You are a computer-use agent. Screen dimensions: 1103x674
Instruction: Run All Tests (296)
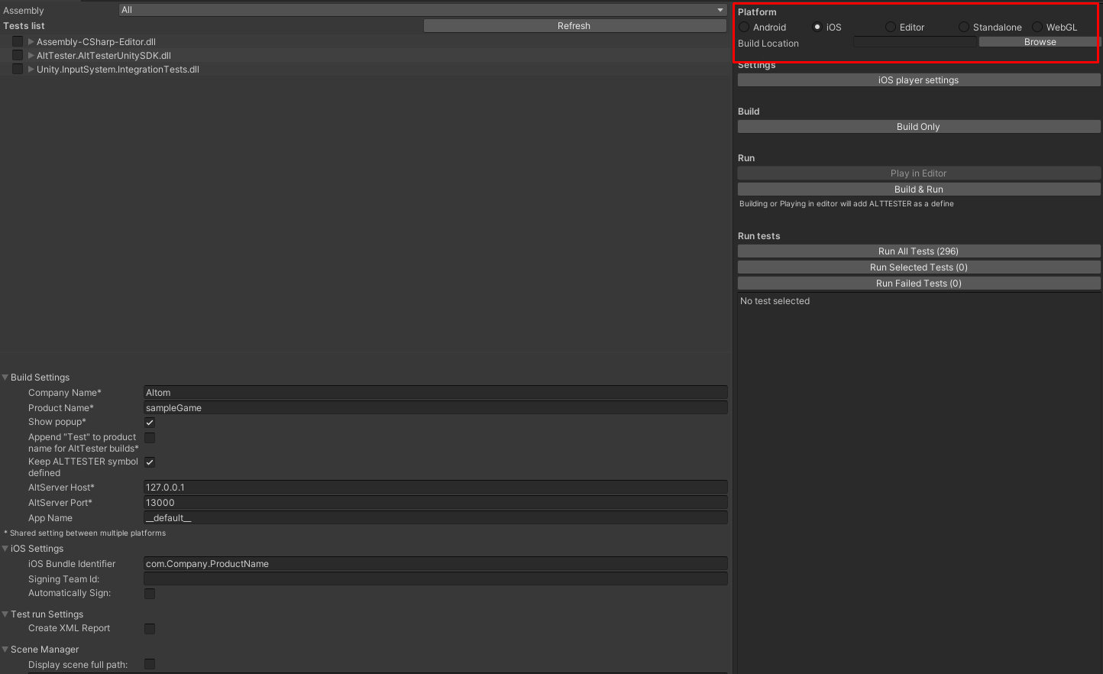918,251
